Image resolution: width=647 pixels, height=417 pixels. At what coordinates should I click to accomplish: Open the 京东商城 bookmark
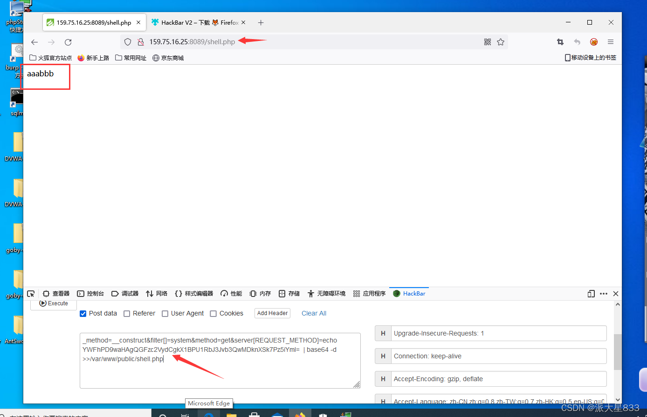point(168,58)
